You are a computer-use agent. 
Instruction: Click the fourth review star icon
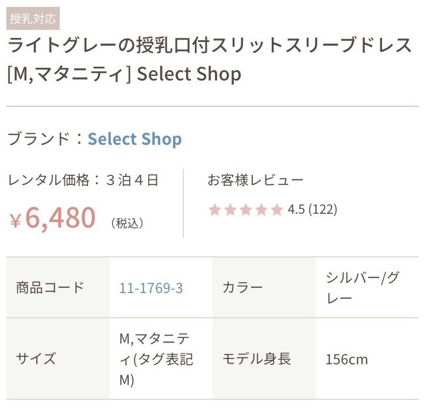(261, 210)
